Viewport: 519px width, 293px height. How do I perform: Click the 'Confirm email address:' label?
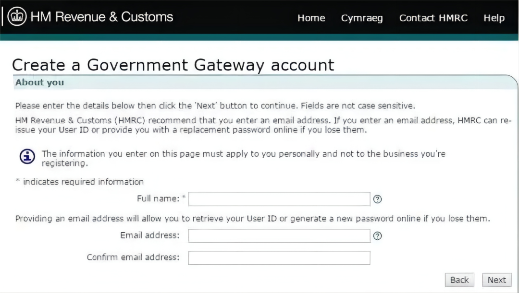pyautogui.click(x=133, y=258)
